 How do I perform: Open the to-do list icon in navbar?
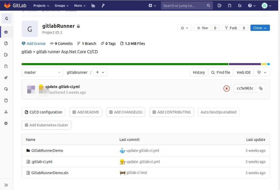(x=240, y=5)
